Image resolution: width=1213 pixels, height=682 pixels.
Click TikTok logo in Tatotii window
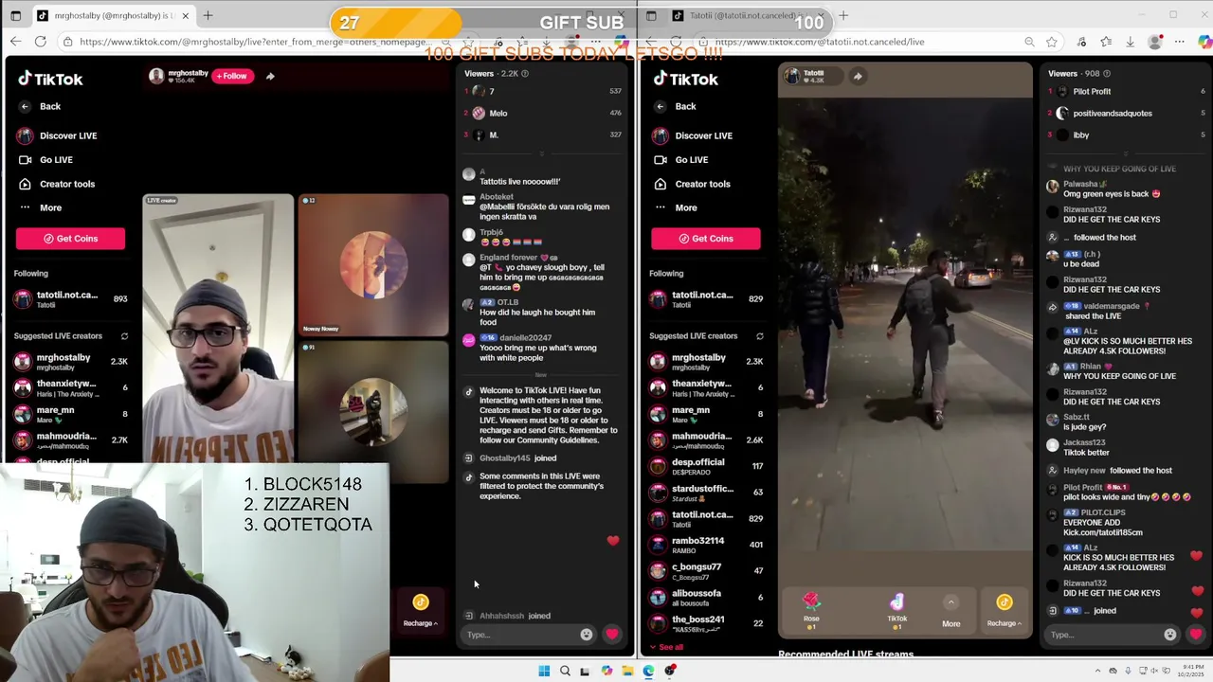click(x=685, y=80)
